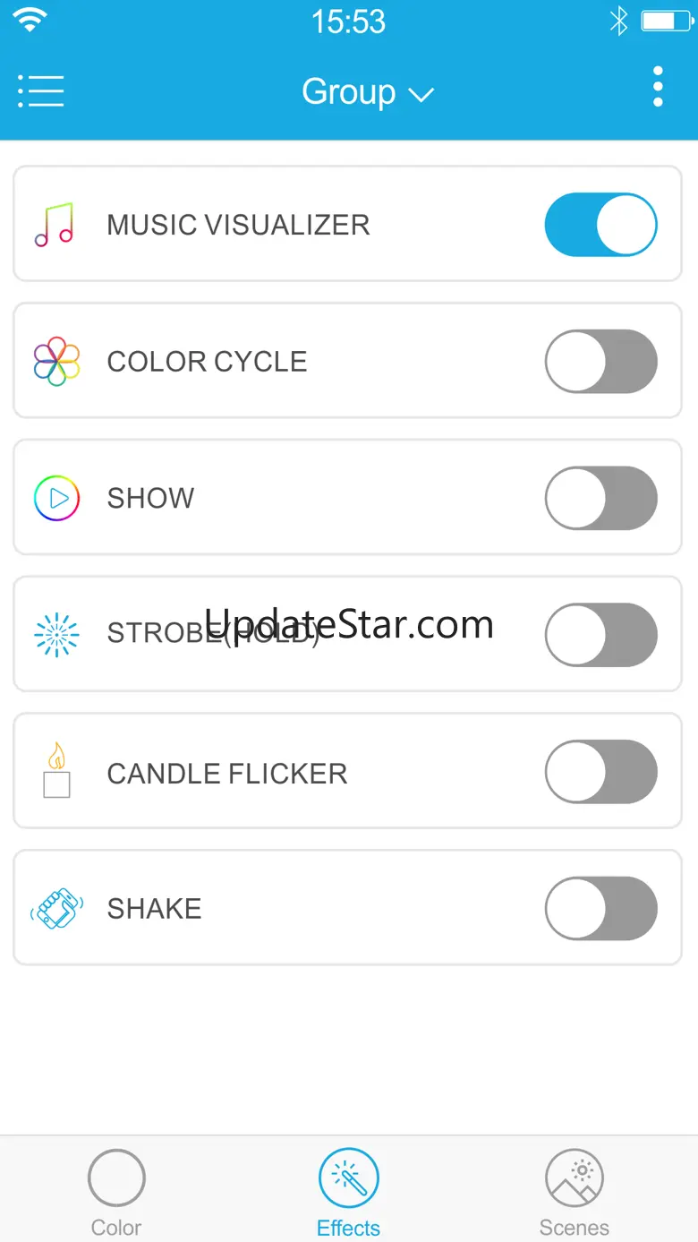The image size is (698, 1242).
Task: Tap the Strobe burst icon
Action: click(x=56, y=634)
